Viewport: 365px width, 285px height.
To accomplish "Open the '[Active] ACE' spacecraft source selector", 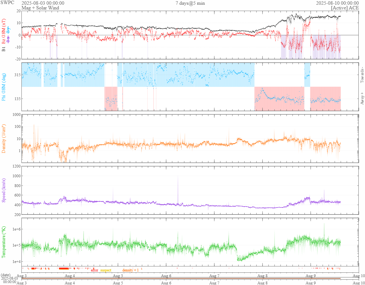I will 345,8.
